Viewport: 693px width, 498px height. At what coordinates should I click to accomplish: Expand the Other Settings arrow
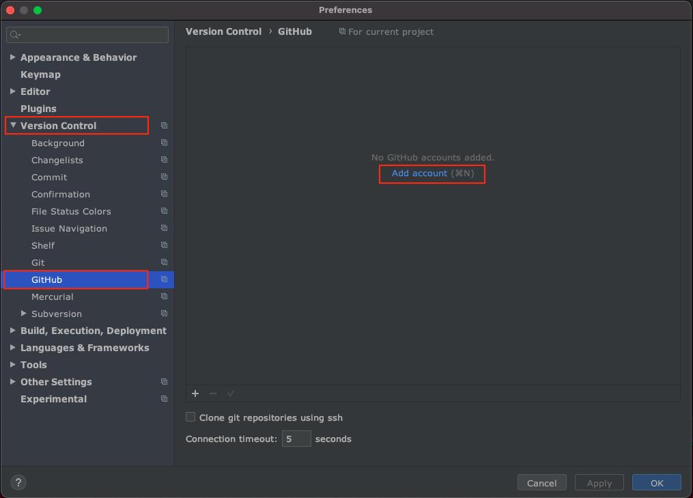[x=13, y=382]
